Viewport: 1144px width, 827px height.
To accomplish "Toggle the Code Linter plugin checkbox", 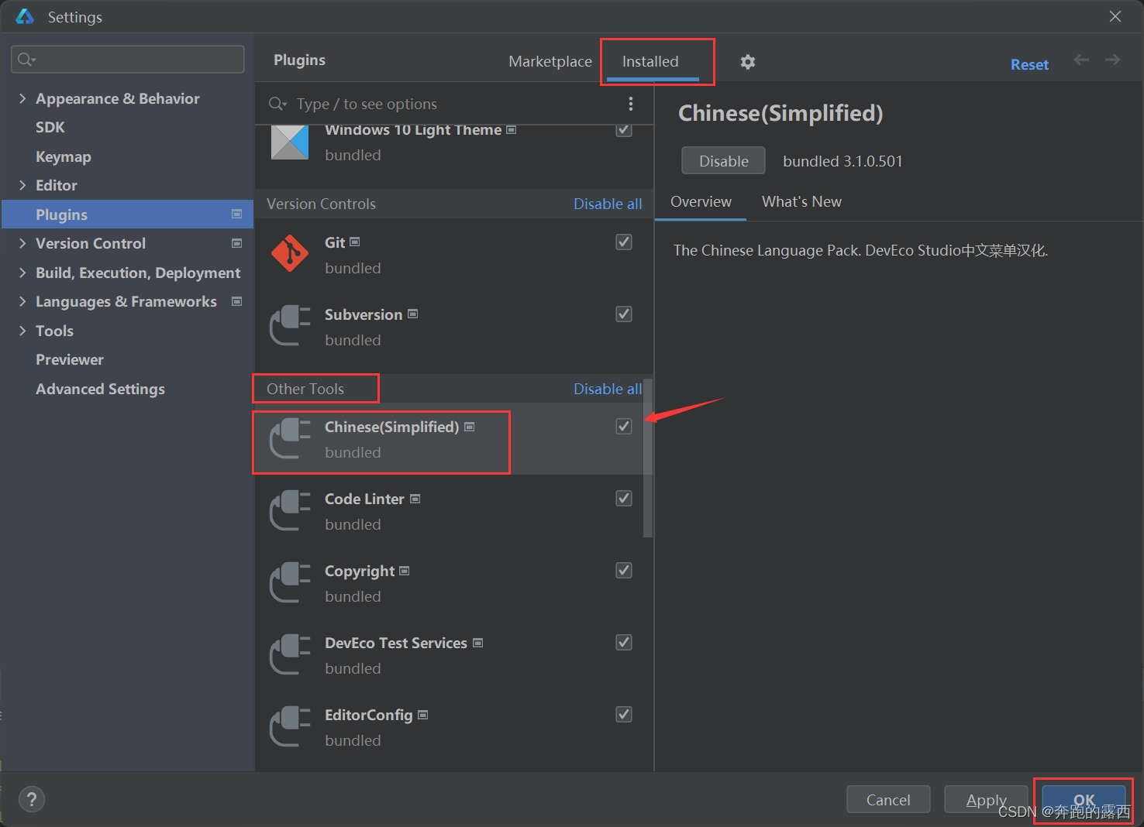I will tap(624, 499).
